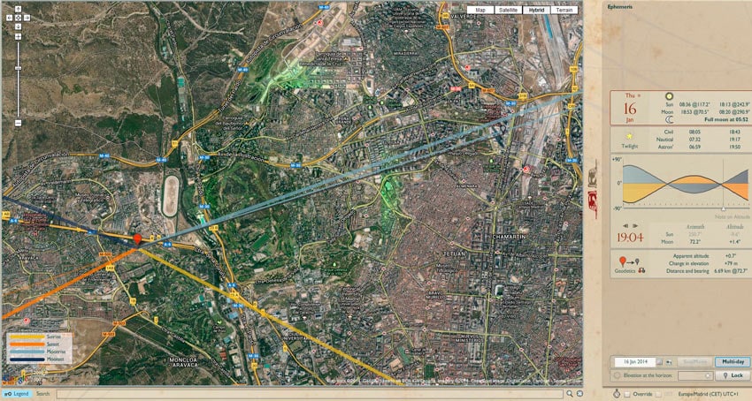This screenshot has width=752, height=401.
Task: Click the Sun icon in the ephemeris panel
Action: 669,96
